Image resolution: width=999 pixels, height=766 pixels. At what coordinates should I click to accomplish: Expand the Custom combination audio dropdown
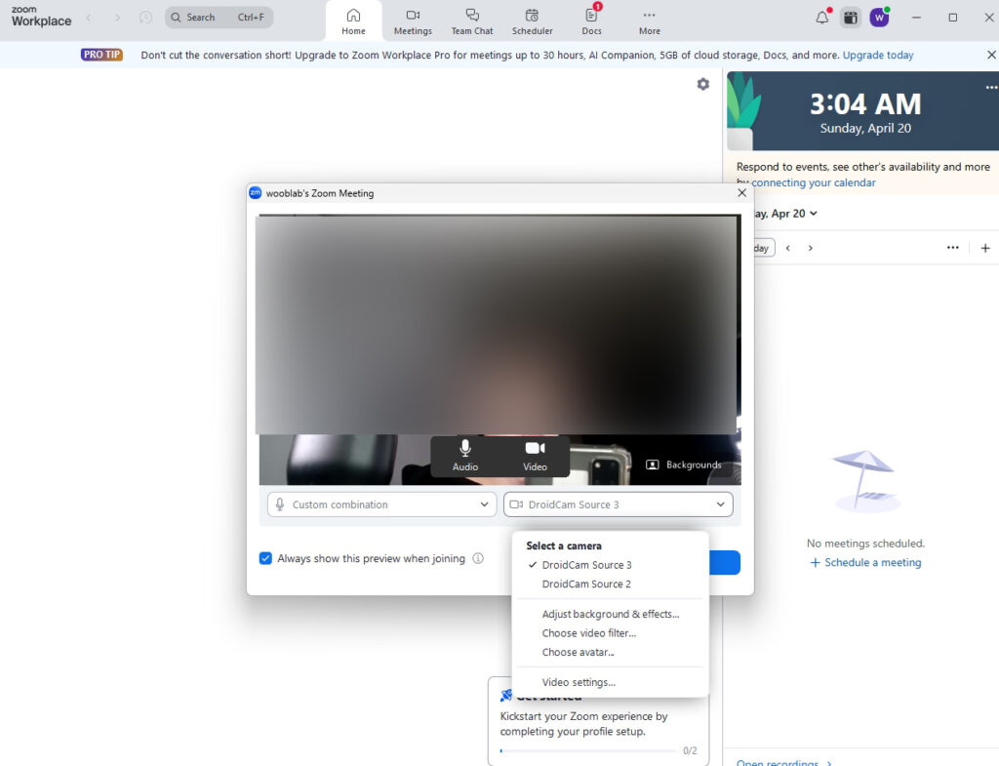pos(381,504)
